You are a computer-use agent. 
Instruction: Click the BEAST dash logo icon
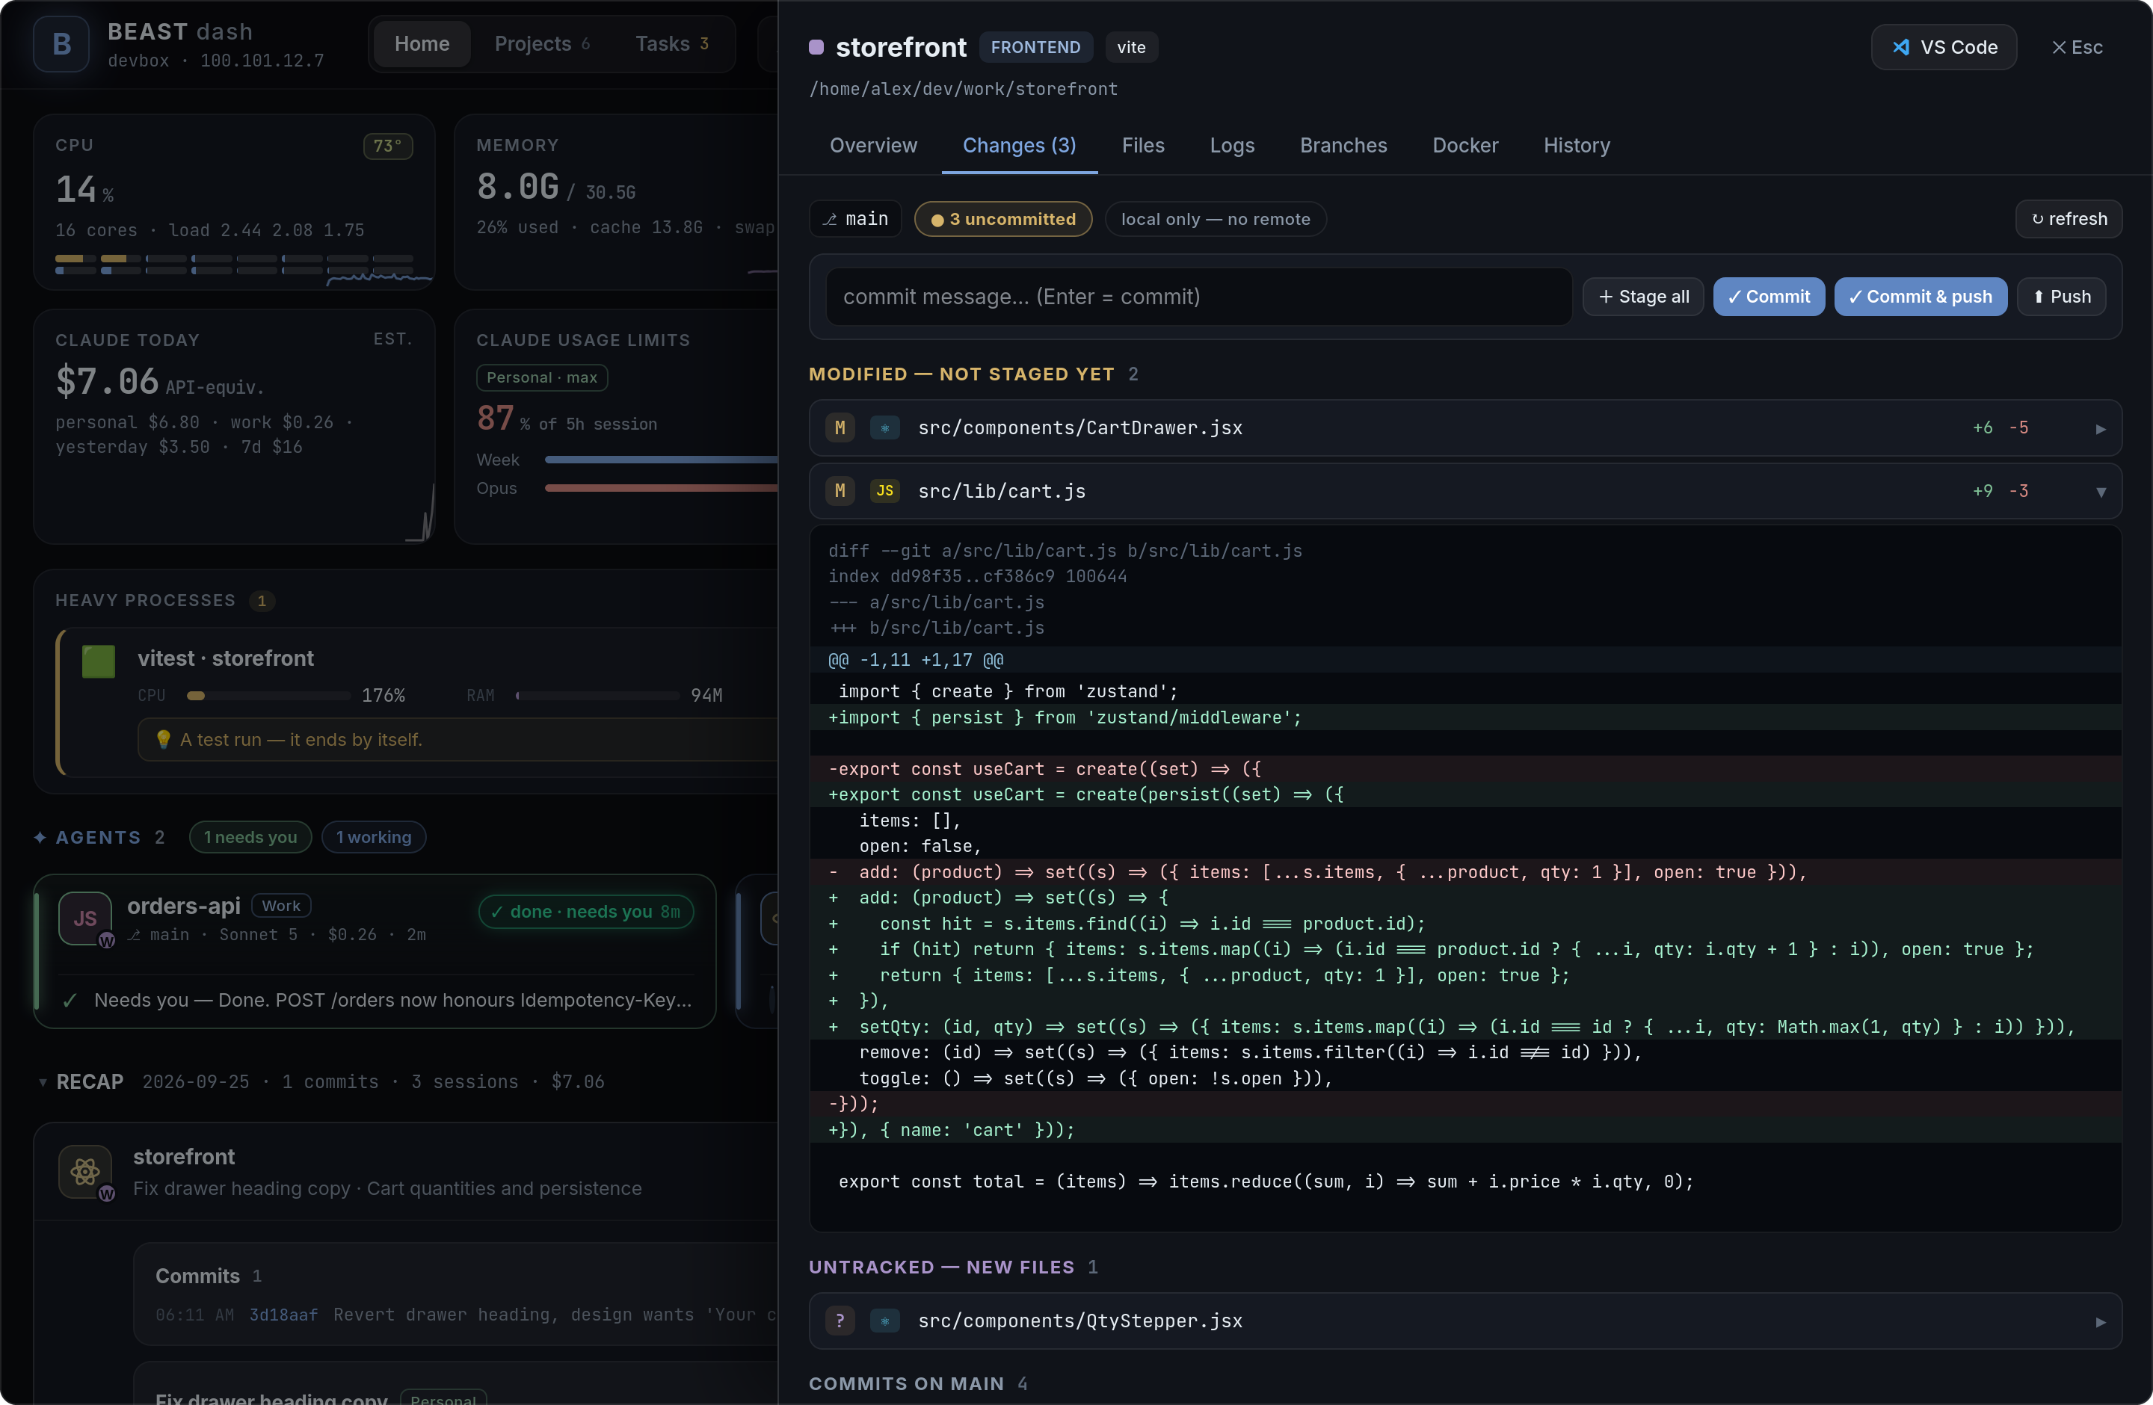click(x=61, y=43)
